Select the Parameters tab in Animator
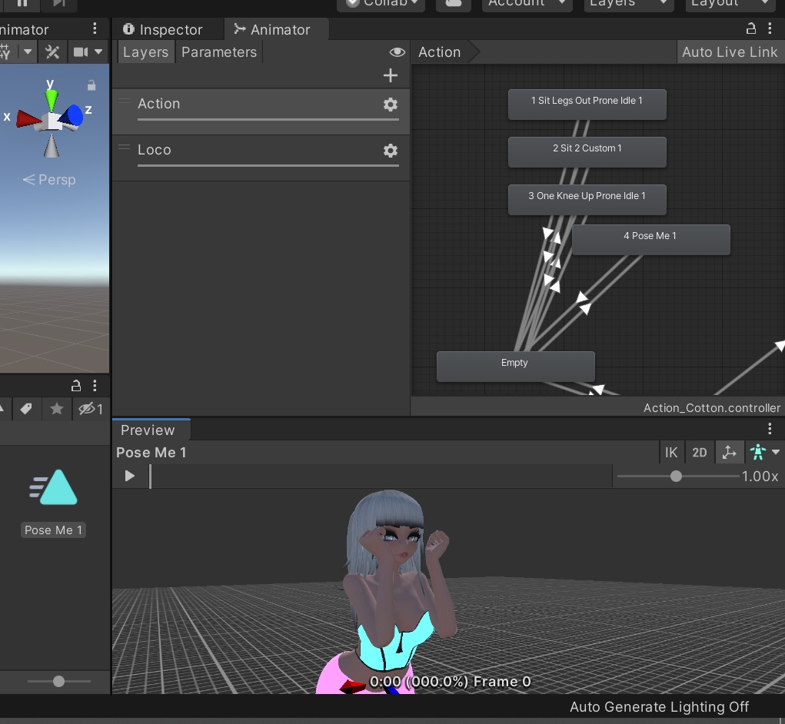Screen dimensions: 785x724 (x=219, y=52)
